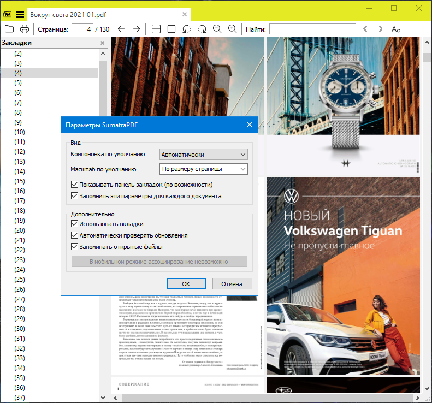432x403 pixels.
Task: Click the Отмена button
Action: 232,284
